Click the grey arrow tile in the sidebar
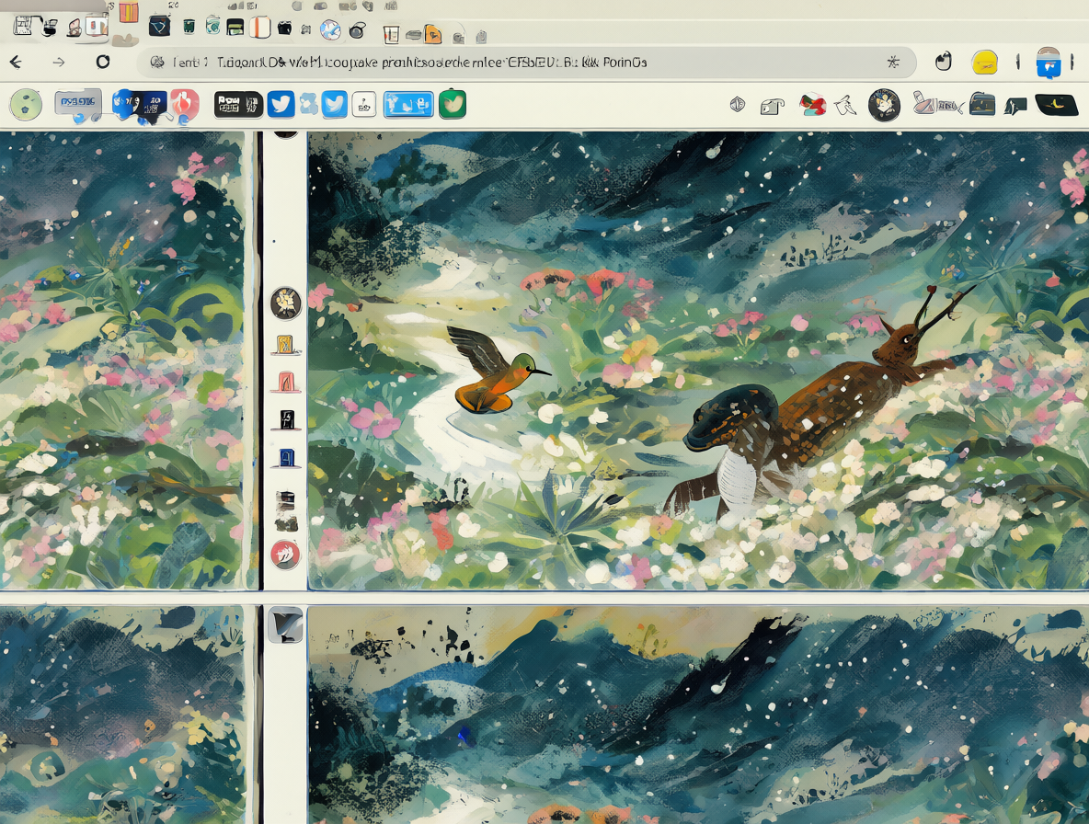This screenshot has height=824, width=1089. 285,624
